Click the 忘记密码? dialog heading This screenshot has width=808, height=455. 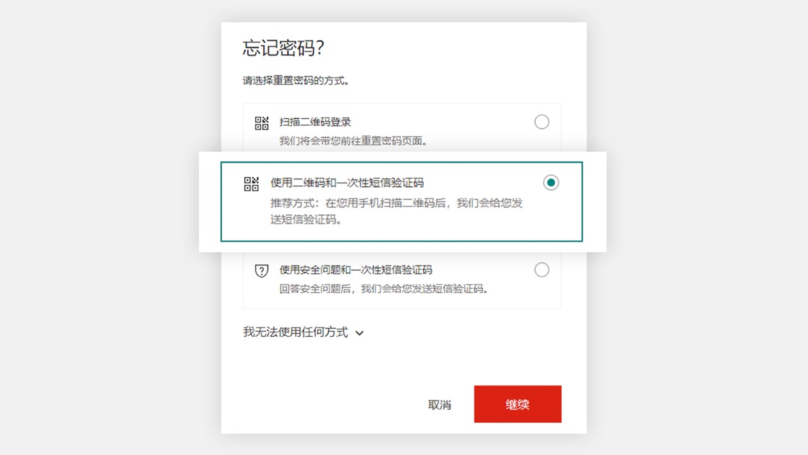click(x=283, y=48)
